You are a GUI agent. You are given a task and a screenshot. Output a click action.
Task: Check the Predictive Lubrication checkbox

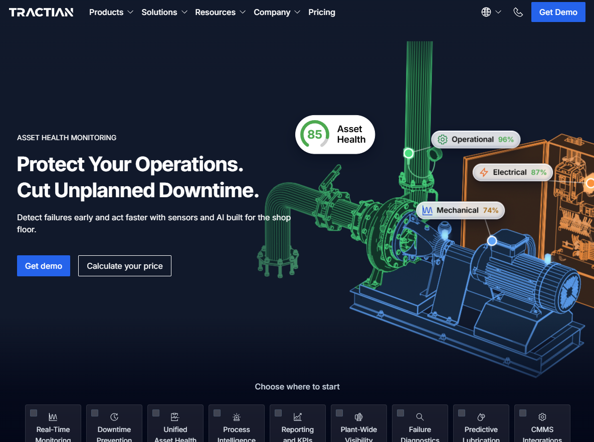tap(462, 413)
